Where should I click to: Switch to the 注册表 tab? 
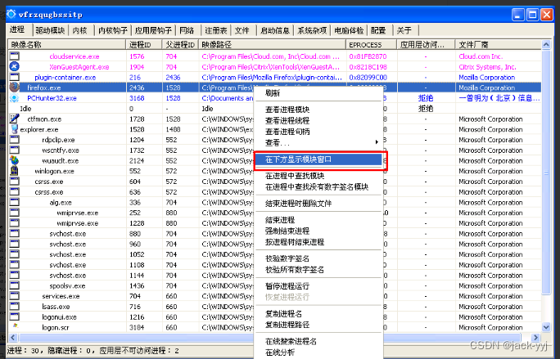(x=215, y=30)
